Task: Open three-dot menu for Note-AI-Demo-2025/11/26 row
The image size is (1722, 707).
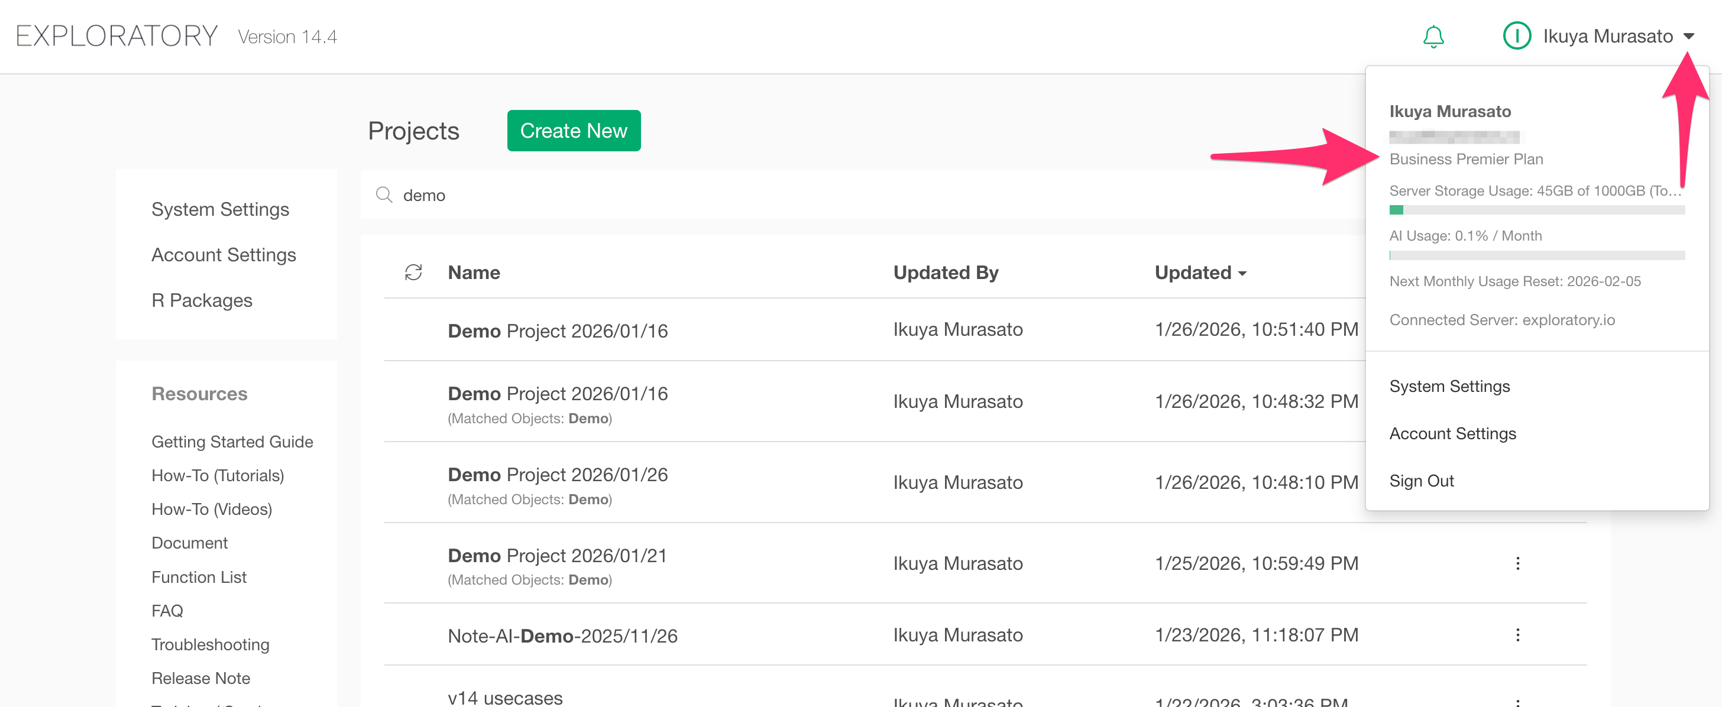Action: 1517,635
